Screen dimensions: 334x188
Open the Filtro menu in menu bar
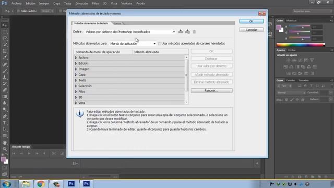(96, 4)
